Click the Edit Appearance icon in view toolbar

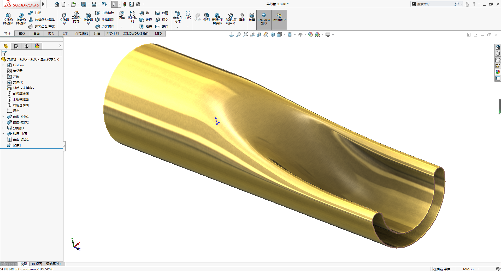click(310, 35)
